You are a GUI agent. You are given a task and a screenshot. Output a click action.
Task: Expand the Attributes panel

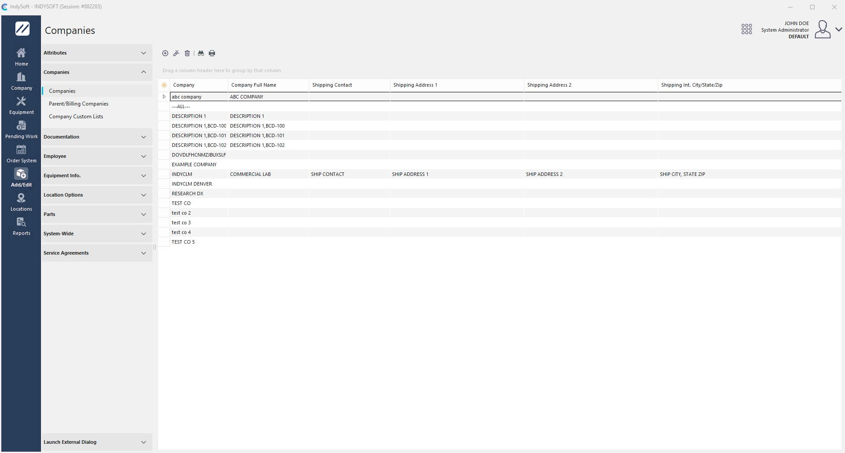coord(97,53)
